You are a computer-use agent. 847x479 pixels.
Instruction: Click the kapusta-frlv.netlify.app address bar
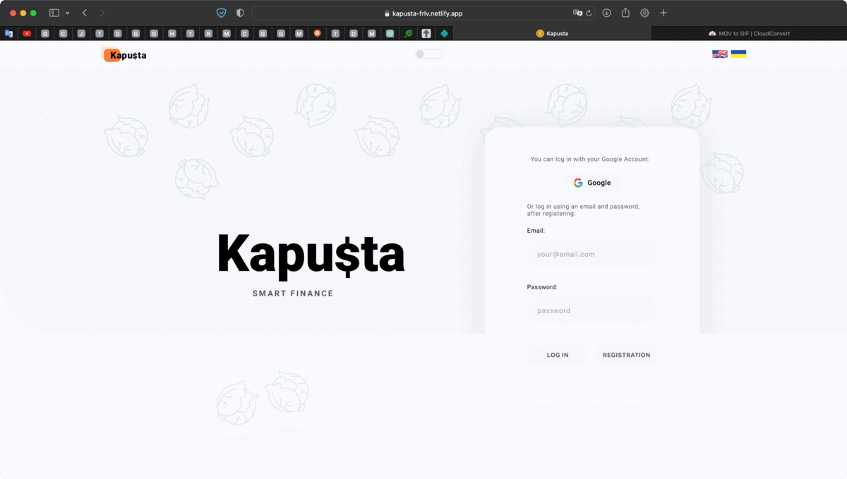(x=423, y=13)
